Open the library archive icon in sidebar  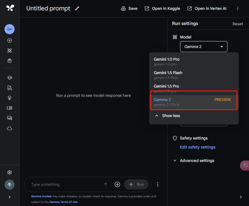10,61
